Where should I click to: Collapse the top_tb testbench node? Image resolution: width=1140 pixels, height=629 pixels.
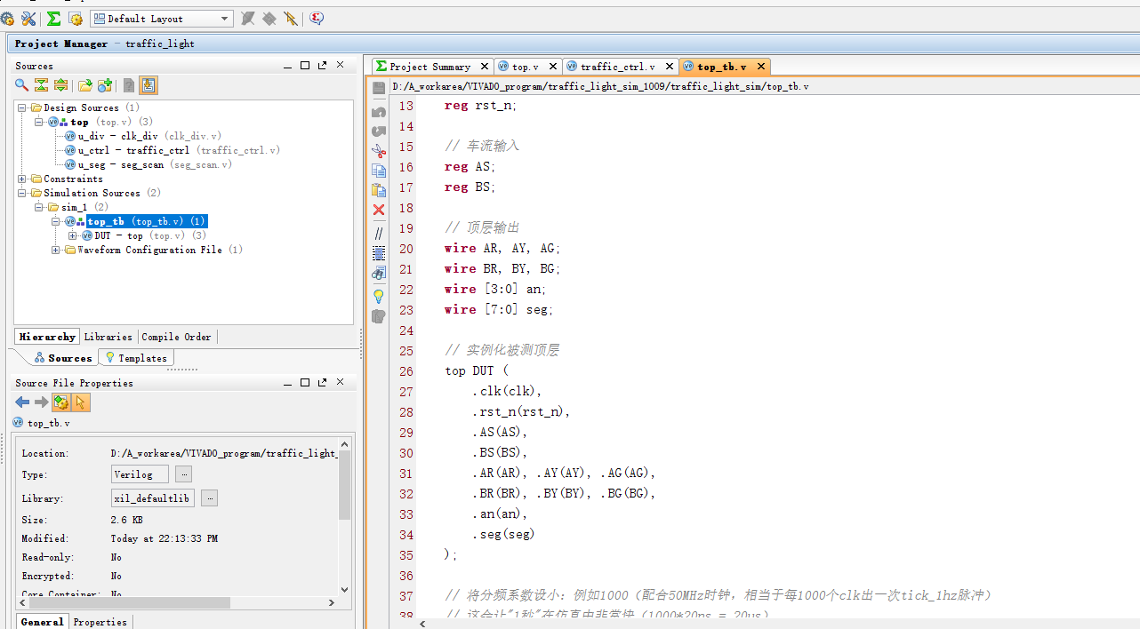click(x=56, y=221)
